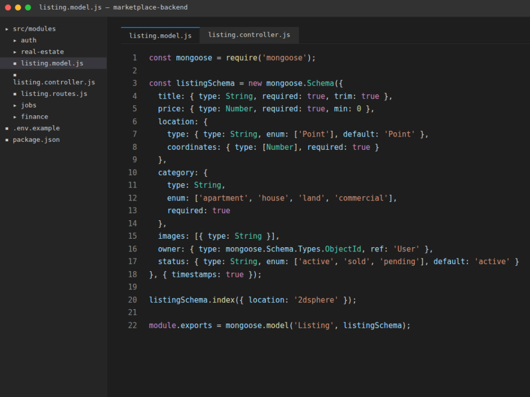Image resolution: width=530 pixels, height=397 pixels.
Task: Click 'location' on line 6
Action: coord(176,122)
